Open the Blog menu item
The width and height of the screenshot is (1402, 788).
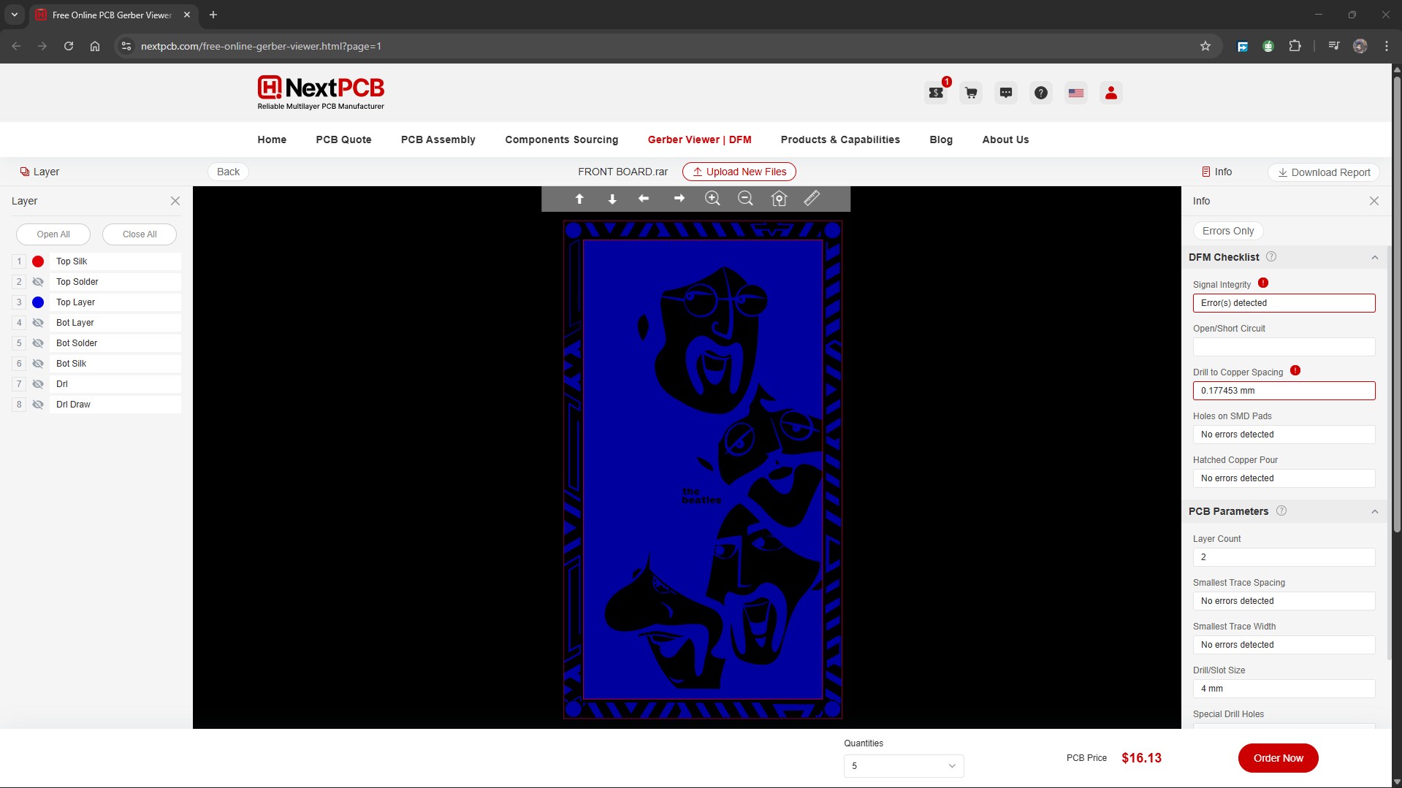click(941, 139)
